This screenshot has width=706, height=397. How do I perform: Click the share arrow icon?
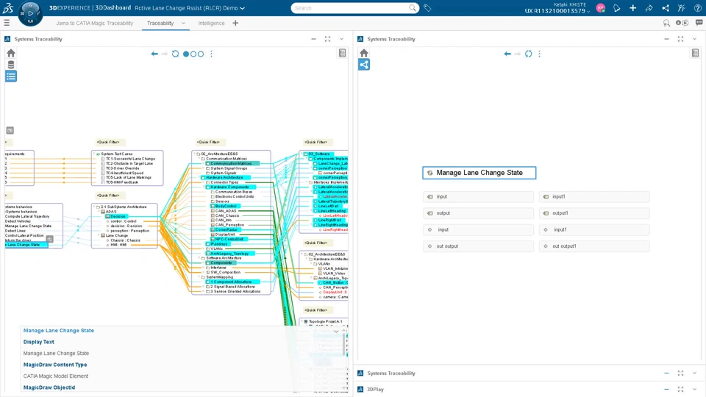[649, 8]
